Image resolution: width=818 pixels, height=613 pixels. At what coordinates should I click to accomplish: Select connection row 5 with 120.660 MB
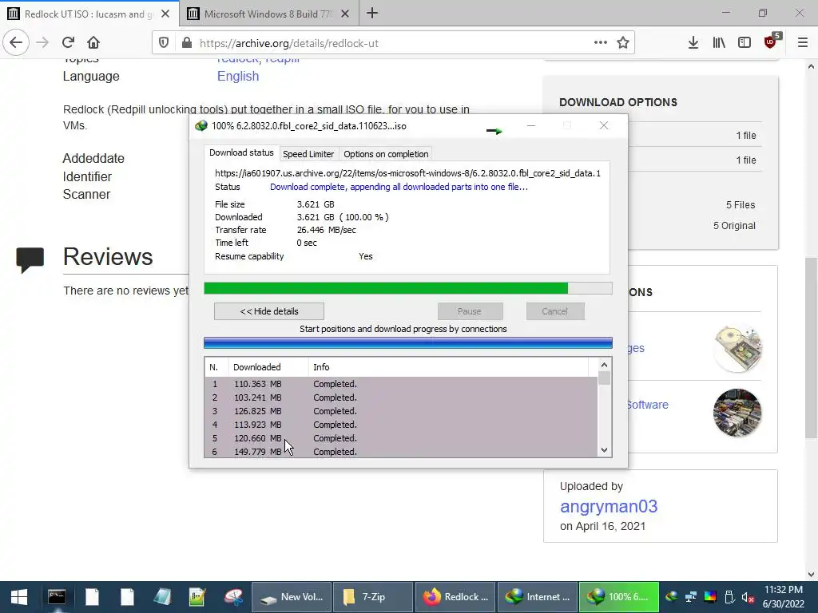pos(401,438)
